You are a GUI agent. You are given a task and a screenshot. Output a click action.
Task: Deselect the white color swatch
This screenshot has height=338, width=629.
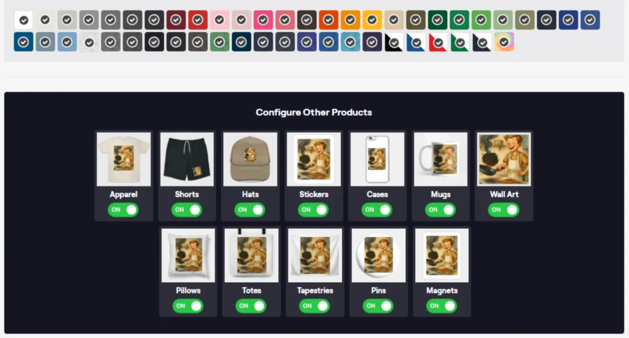tap(24, 20)
